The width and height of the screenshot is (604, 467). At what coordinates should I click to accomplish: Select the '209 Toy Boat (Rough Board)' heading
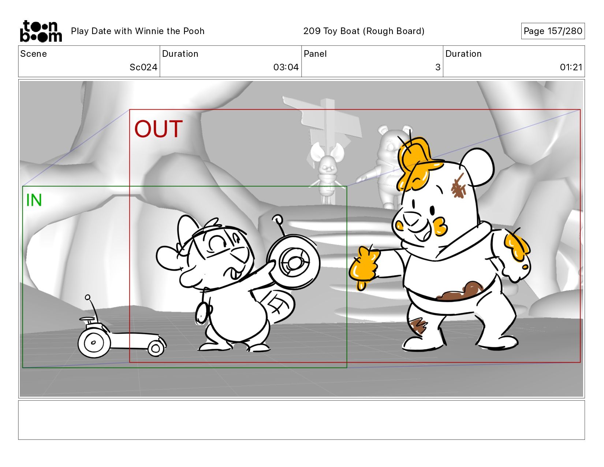[x=364, y=31]
